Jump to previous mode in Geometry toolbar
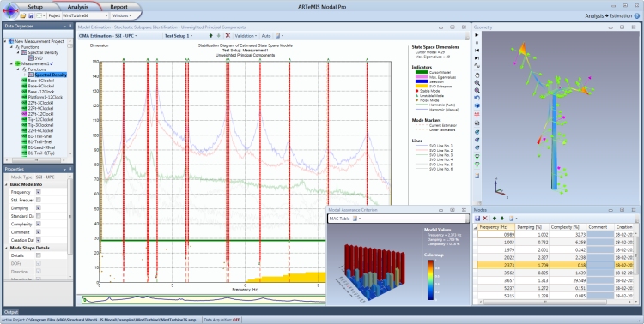Image resolution: width=644 pixels, height=324 pixels. click(477, 50)
